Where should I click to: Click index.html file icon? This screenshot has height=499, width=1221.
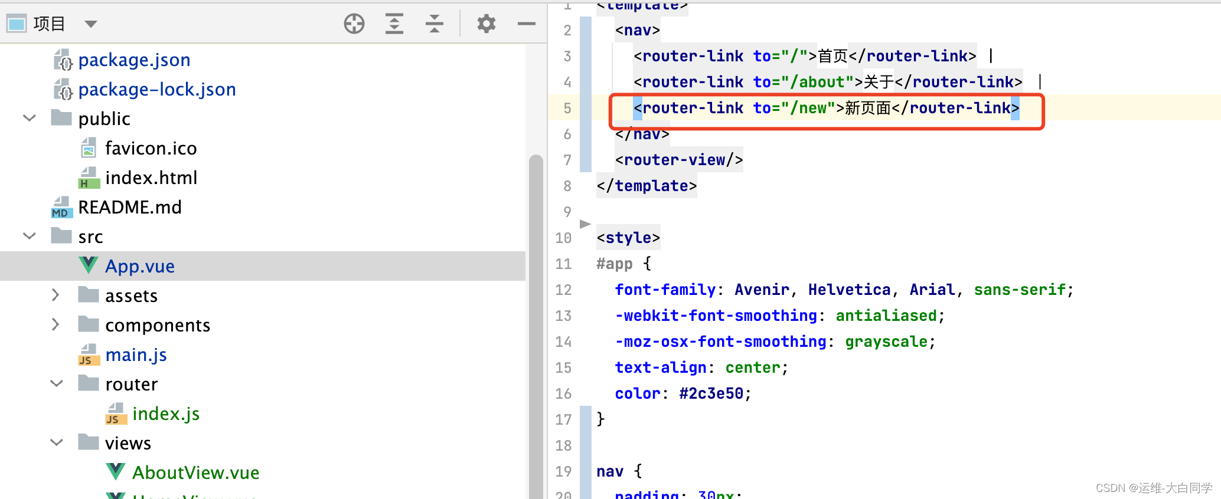pyautogui.click(x=89, y=178)
